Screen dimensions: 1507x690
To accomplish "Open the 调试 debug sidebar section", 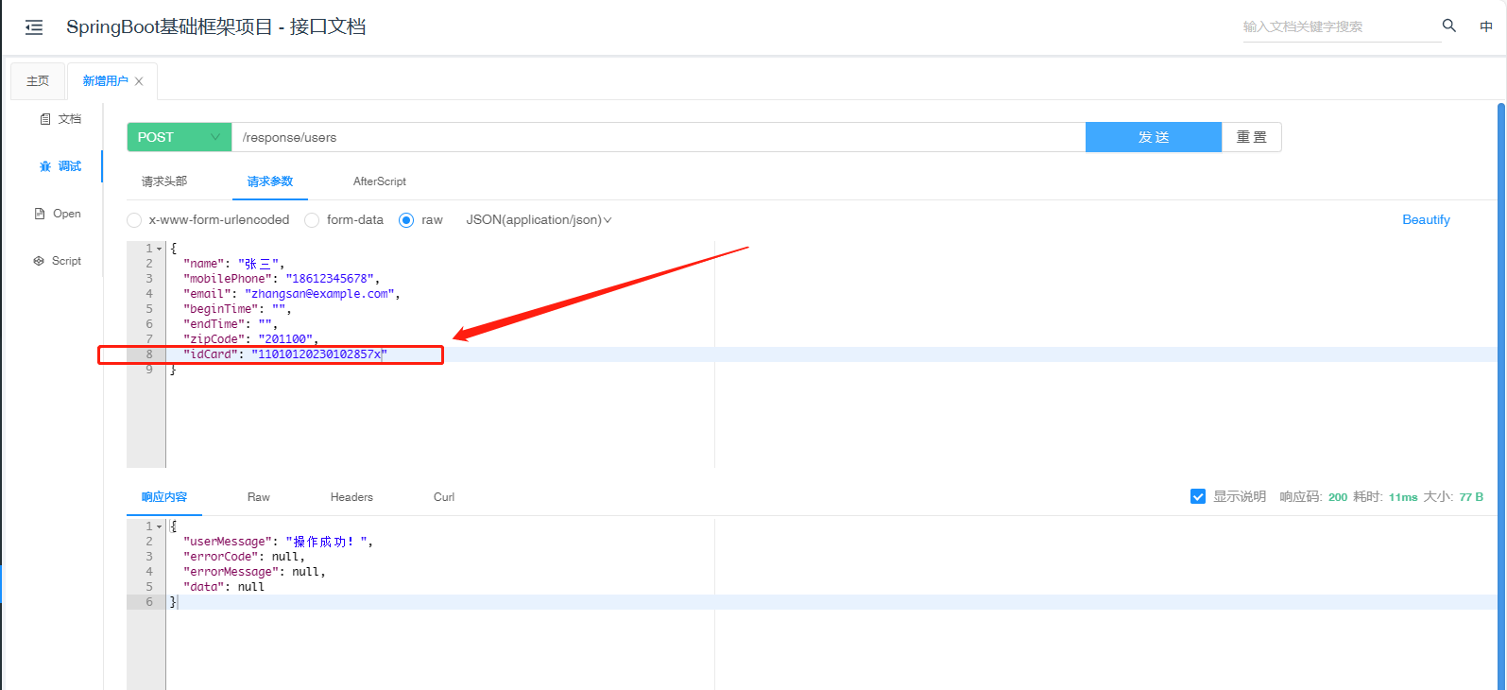I will point(60,166).
